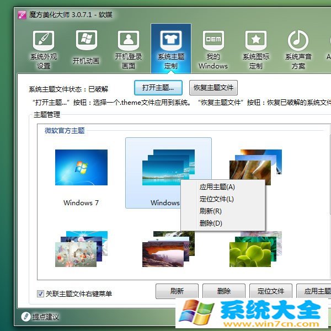Open 系统图标定制 star icon section
The height and width of the screenshot is (331, 331).
pyautogui.click(x=256, y=50)
